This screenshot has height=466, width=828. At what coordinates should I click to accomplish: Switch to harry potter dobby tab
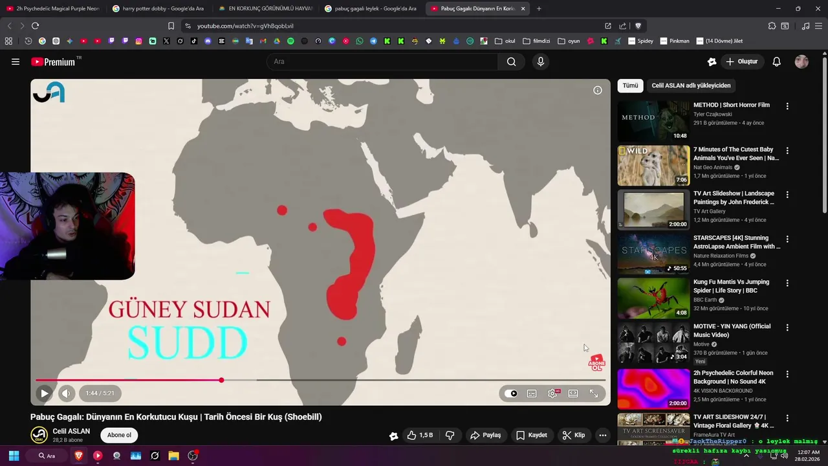[158, 8]
